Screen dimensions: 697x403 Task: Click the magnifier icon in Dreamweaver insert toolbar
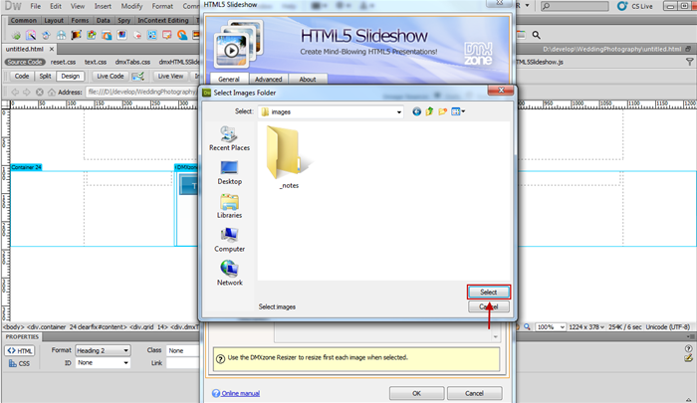[536, 35]
